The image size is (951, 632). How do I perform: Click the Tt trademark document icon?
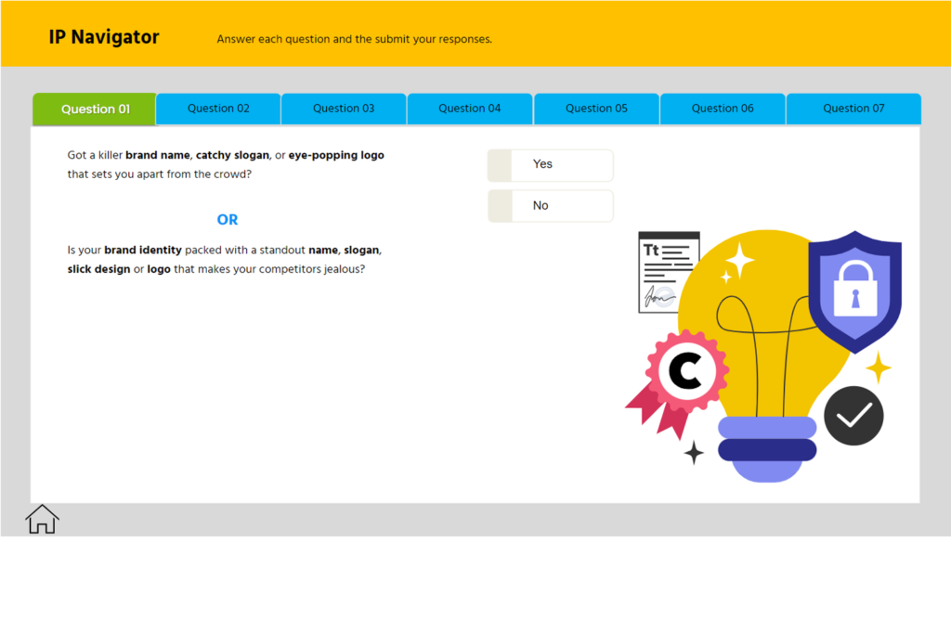669,271
